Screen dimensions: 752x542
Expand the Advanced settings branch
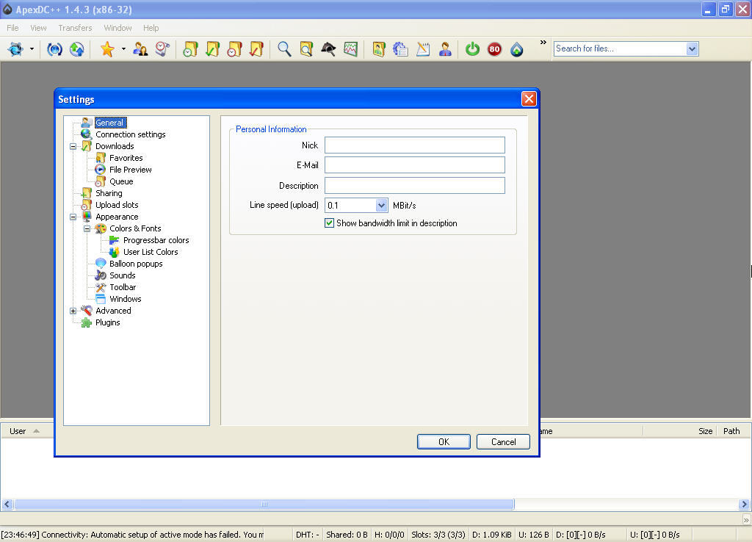click(73, 311)
